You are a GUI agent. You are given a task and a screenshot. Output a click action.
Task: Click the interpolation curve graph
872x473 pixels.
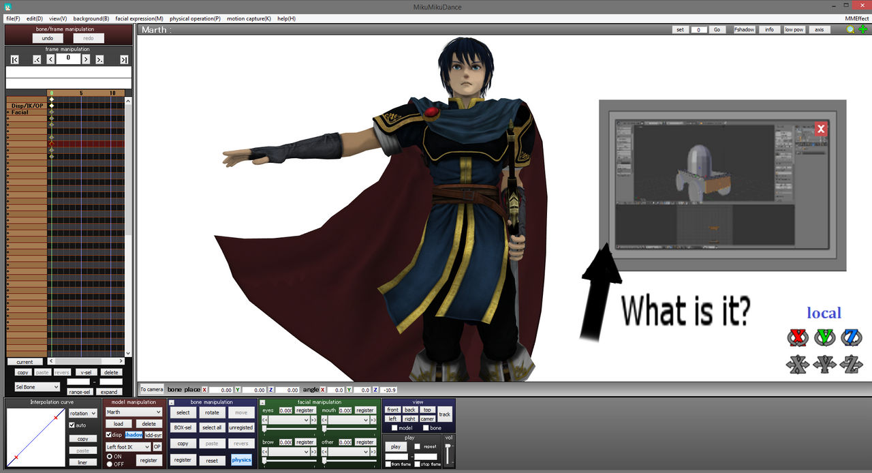click(x=35, y=437)
